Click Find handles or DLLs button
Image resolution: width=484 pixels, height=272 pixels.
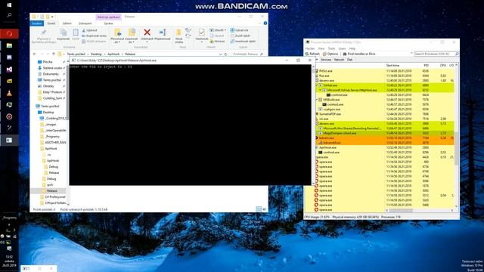pyautogui.click(x=358, y=54)
